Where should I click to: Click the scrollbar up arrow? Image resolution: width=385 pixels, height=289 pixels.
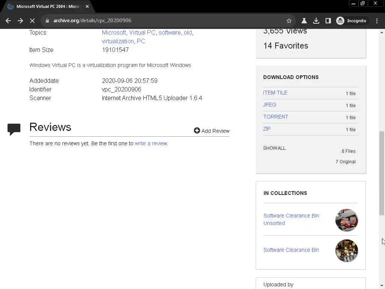click(x=382, y=32)
